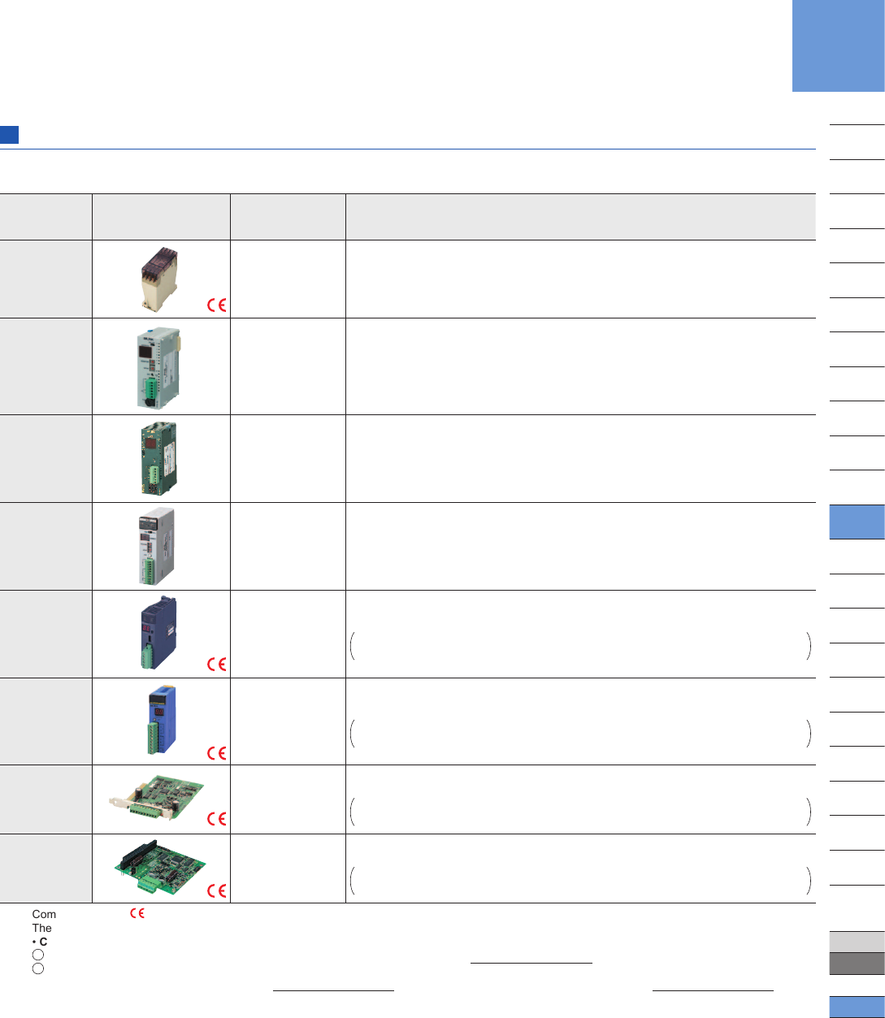The width and height of the screenshot is (885, 1018).
Task: Click the green circuit board with black connector
Action: pos(159,868)
